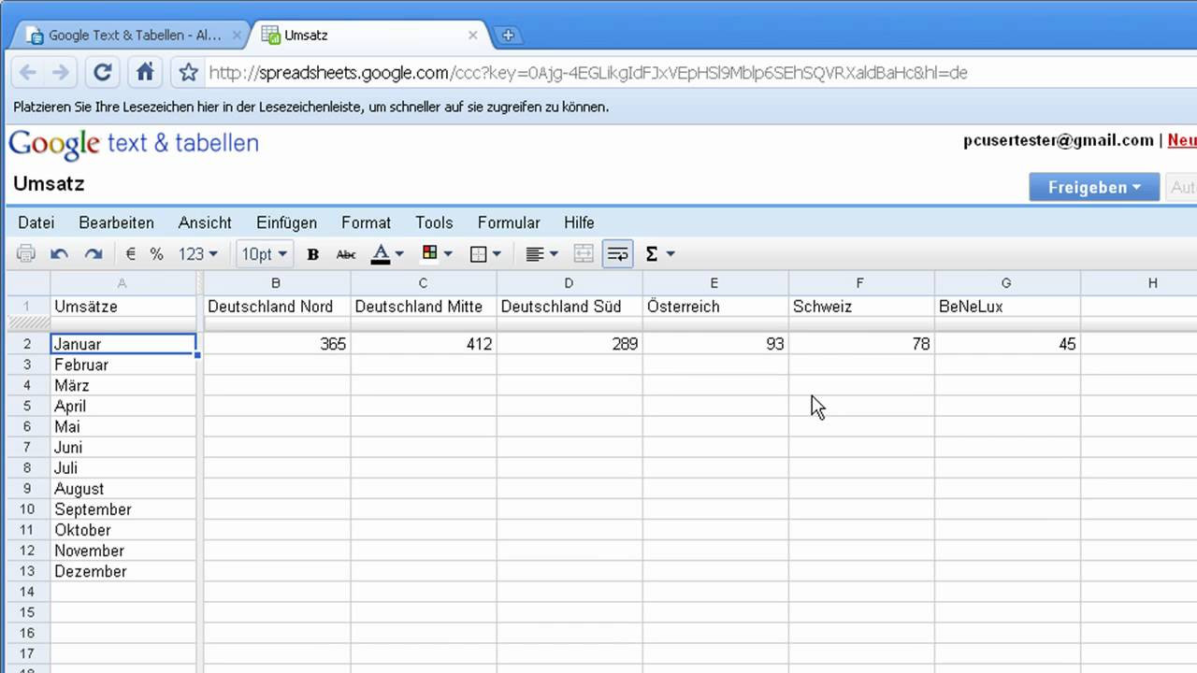Open the sum functions dropdown
The height and width of the screenshot is (673, 1197).
click(659, 253)
